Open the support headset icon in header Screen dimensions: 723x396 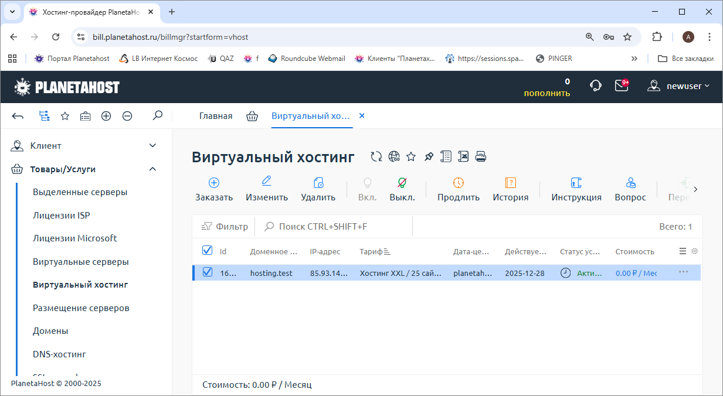[x=595, y=86]
